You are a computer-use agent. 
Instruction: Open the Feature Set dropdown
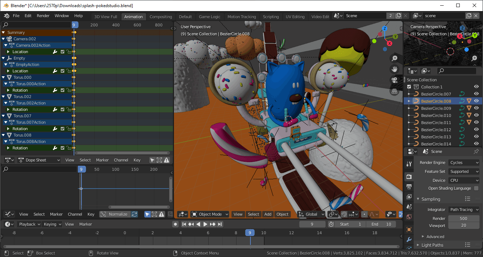click(464, 171)
